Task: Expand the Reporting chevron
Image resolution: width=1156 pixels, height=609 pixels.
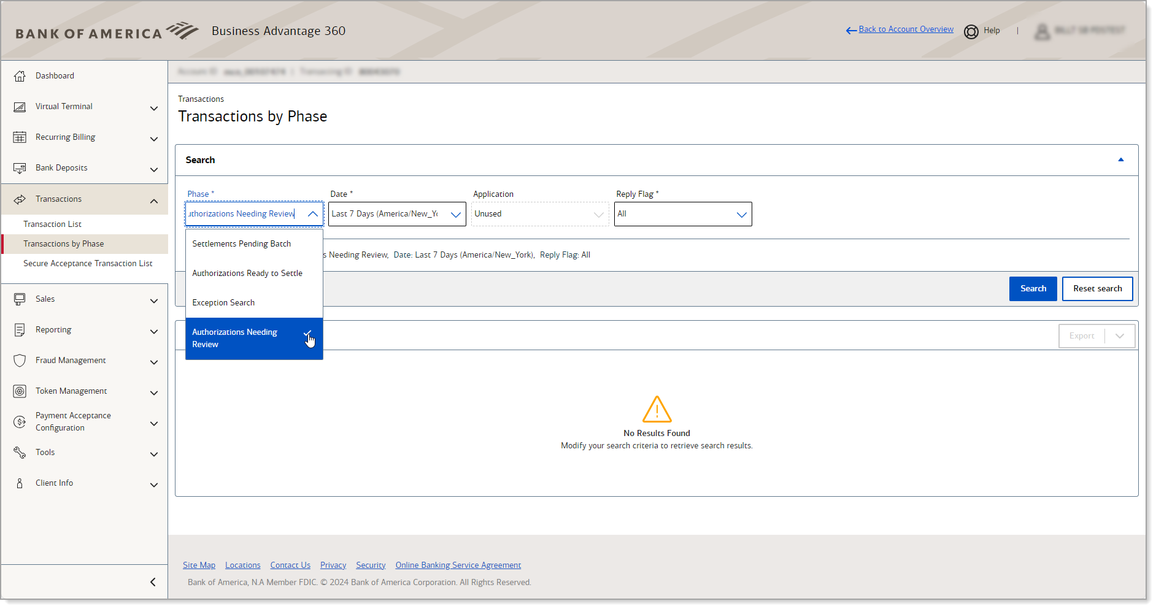Action: [x=154, y=331]
